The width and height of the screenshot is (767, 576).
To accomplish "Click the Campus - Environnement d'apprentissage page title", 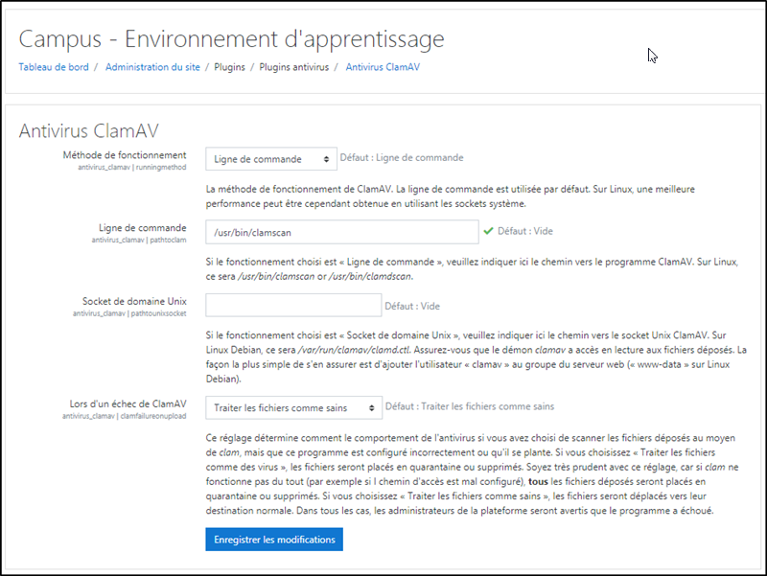I will coord(231,39).
